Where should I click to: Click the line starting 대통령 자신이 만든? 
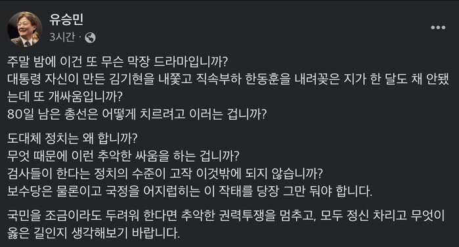point(228,79)
